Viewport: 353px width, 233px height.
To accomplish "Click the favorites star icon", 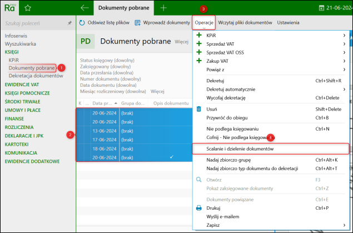I will tap(28, 8).
